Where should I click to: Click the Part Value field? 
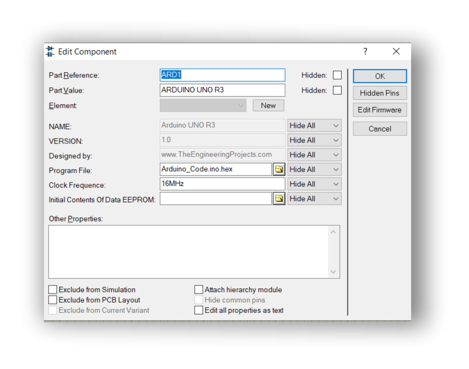click(x=222, y=90)
